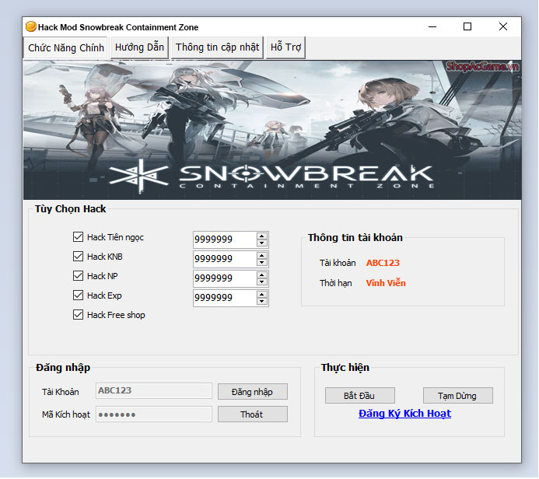Switch to the Chức Năng Chính tab
This screenshot has width=539, height=479.
(x=66, y=47)
